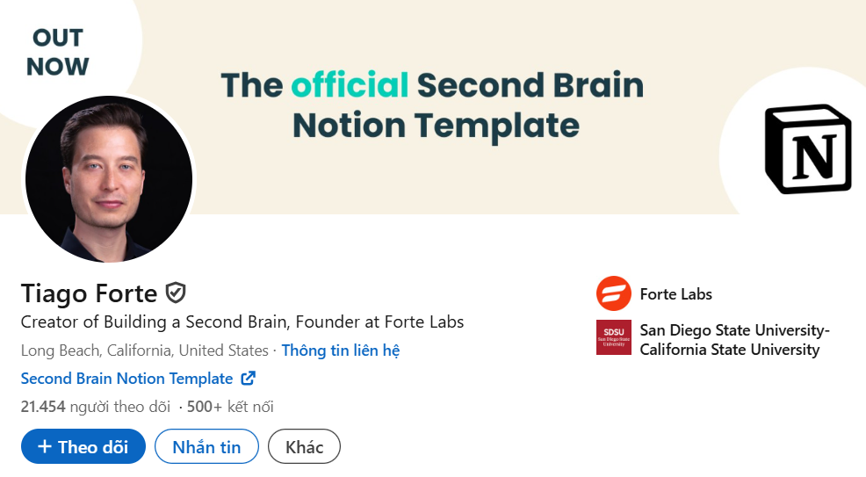Open the circular profile photo
Image resolution: width=866 pixels, height=477 pixels.
pyautogui.click(x=109, y=179)
